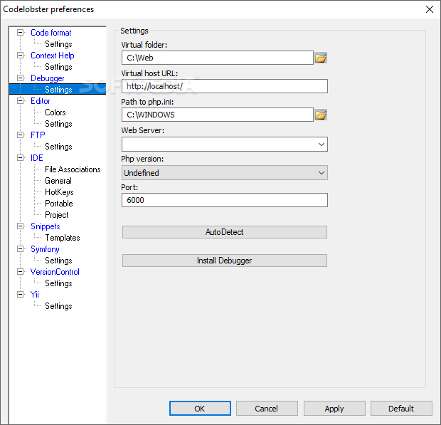Select the IDE category
Viewport: 441px width, 425px height.
(x=36, y=158)
